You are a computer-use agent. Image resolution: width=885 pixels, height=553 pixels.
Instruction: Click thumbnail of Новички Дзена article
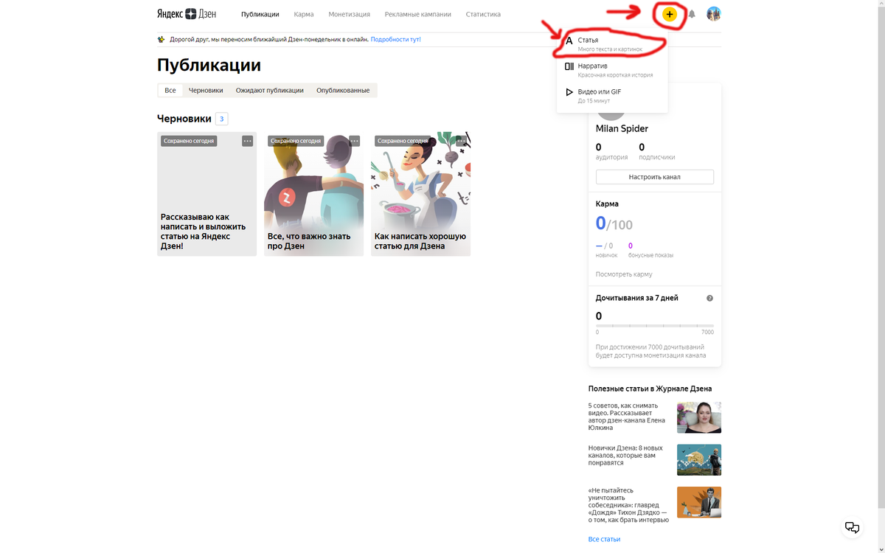point(699,459)
